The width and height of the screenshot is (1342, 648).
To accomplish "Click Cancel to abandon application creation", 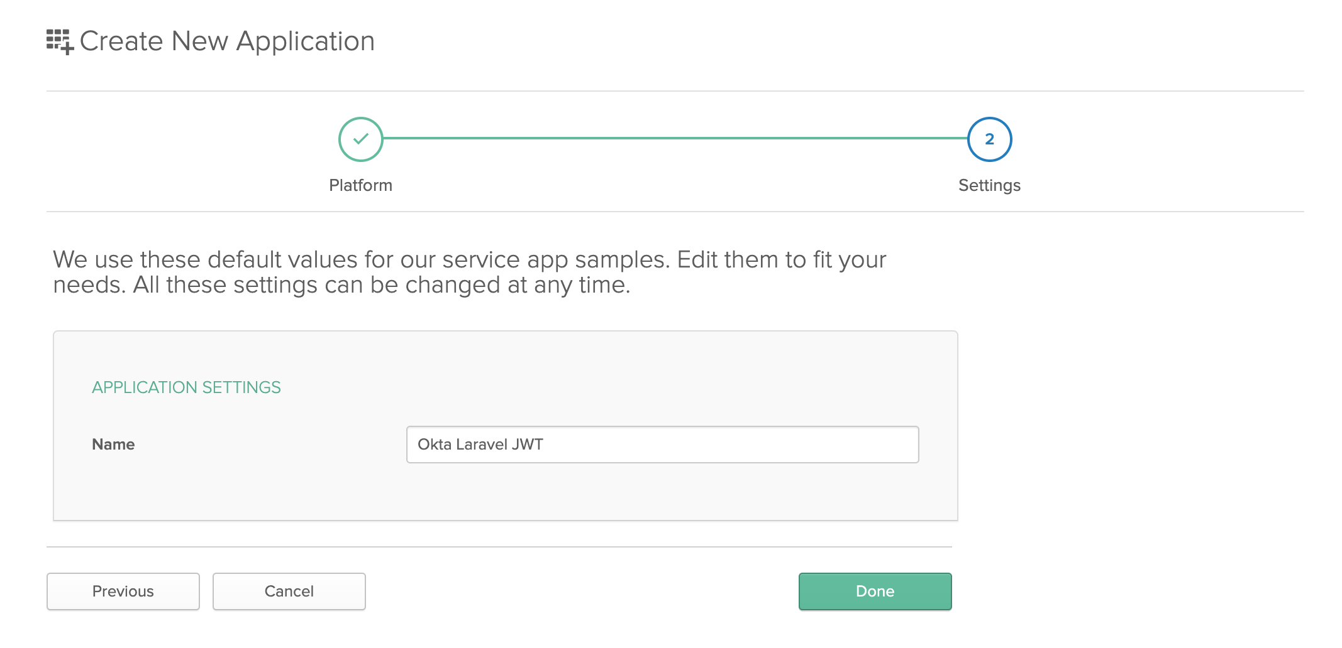I will tap(289, 591).
